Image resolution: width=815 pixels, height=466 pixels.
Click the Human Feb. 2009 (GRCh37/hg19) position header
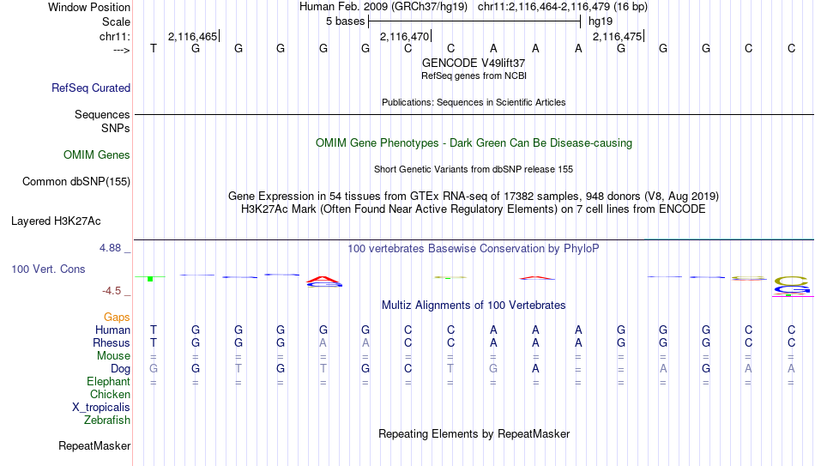[x=383, y=7]
